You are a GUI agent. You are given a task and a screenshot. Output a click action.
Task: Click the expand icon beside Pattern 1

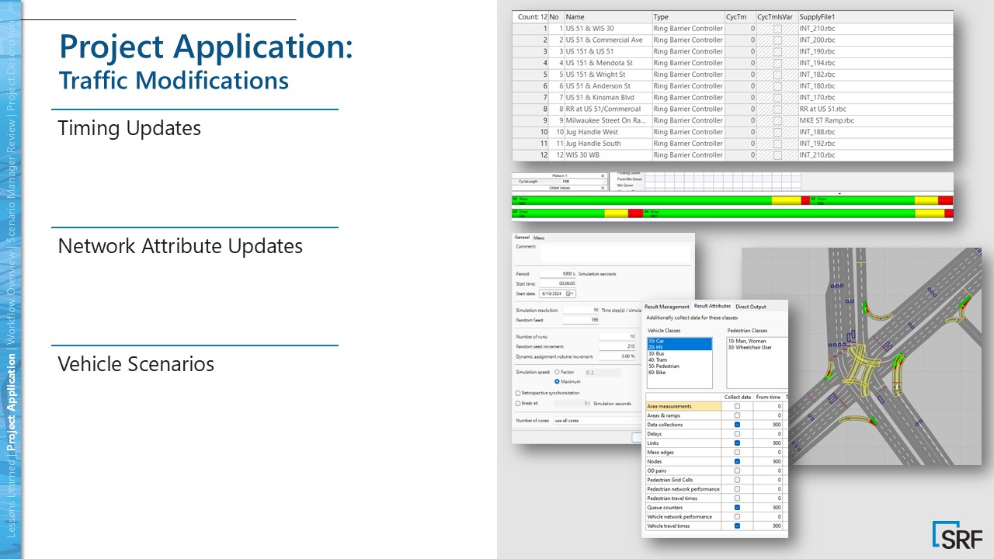(x=602, y=175)
